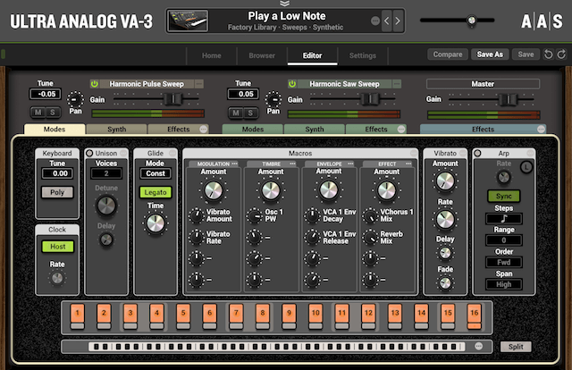The image size is (572, 370).
Task: Toggle power for Harmonic Pulse Sweep layer
Action: [x=95, y=84]
